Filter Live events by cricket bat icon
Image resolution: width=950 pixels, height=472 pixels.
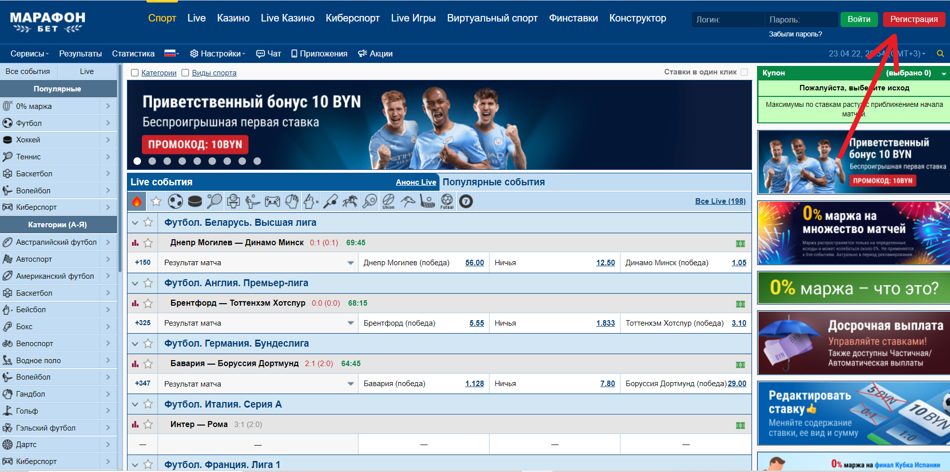(x=330, y=201)
